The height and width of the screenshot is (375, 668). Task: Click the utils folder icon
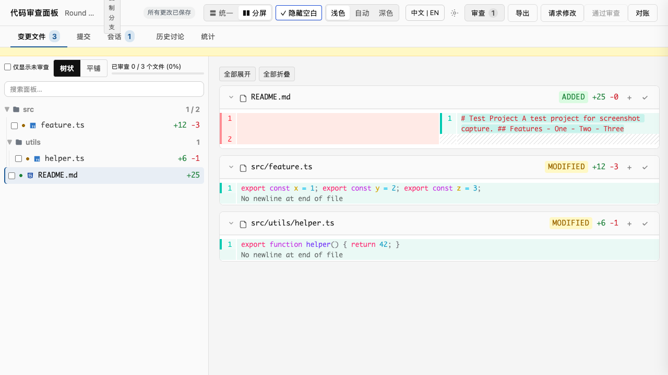click(x=19, y=142)
